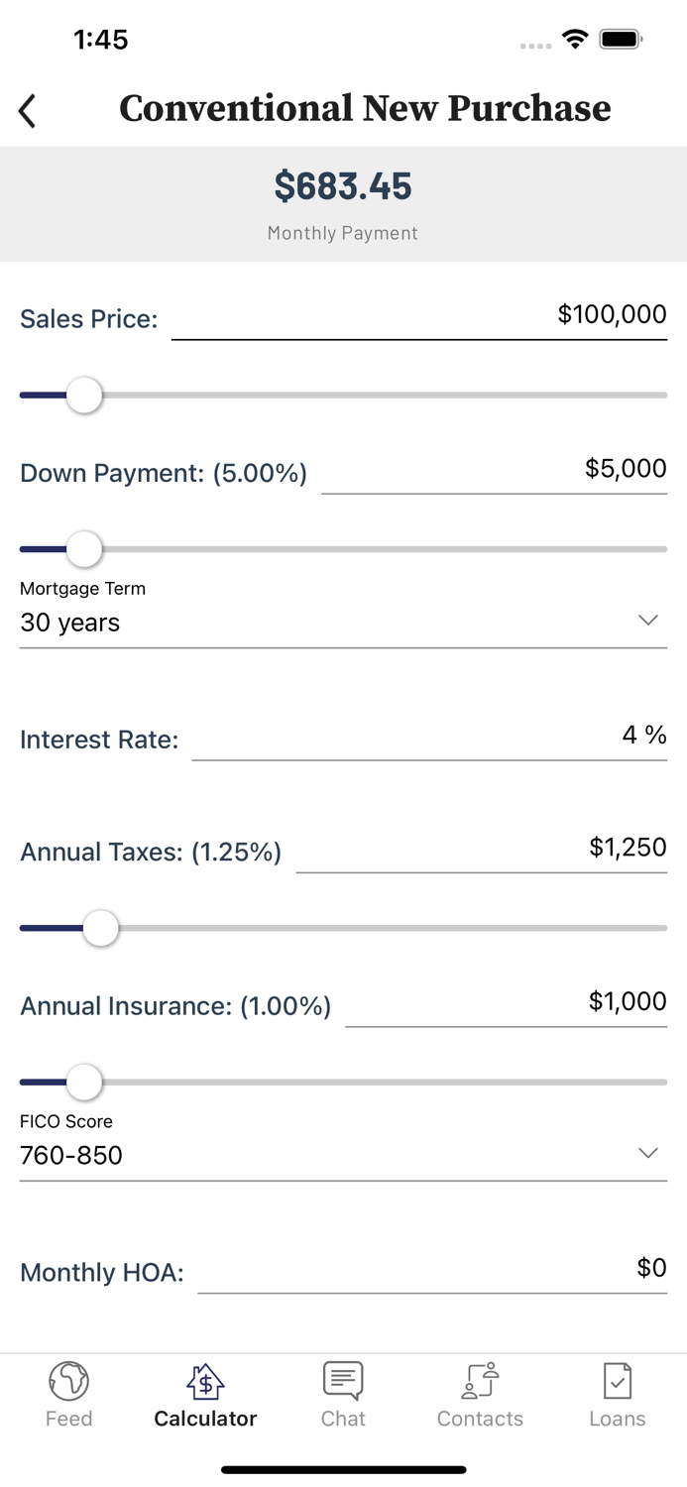Open the Mortgage Term dropdown

pyautogui.click(x=343, y=623)
